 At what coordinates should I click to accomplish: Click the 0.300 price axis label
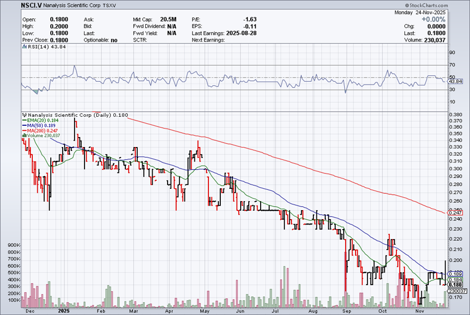pyautogui.click(x=456, y=168)
